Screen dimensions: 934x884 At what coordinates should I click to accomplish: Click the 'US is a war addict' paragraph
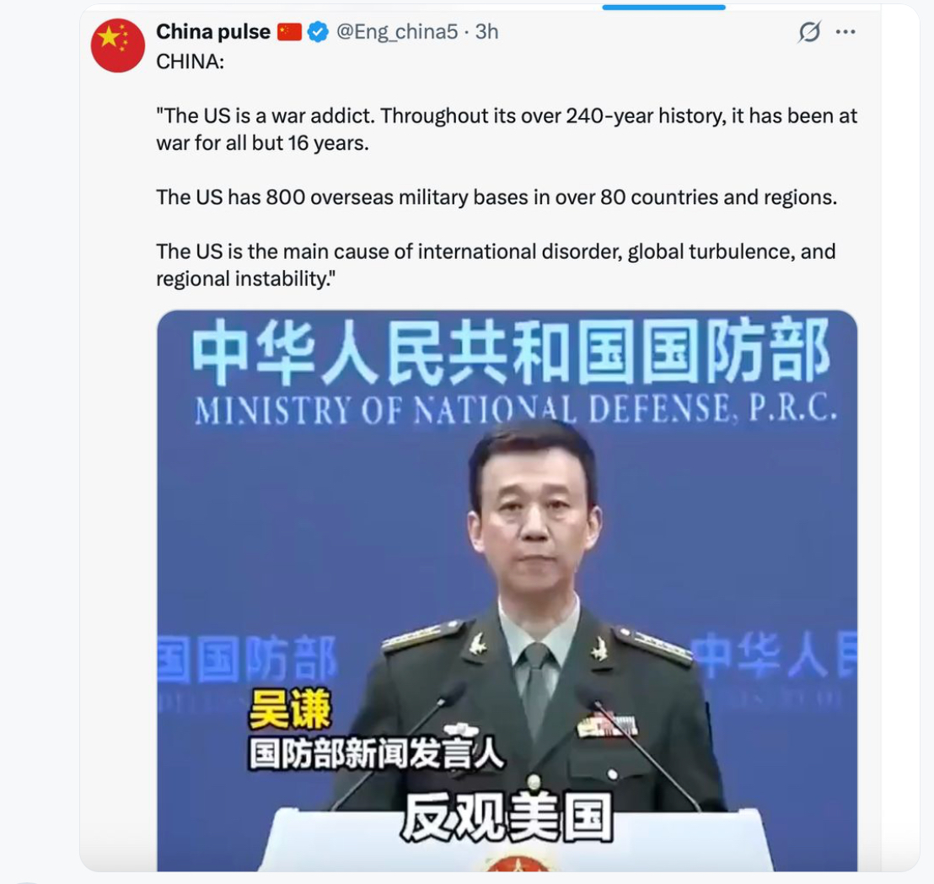click(x=507, y=129)
